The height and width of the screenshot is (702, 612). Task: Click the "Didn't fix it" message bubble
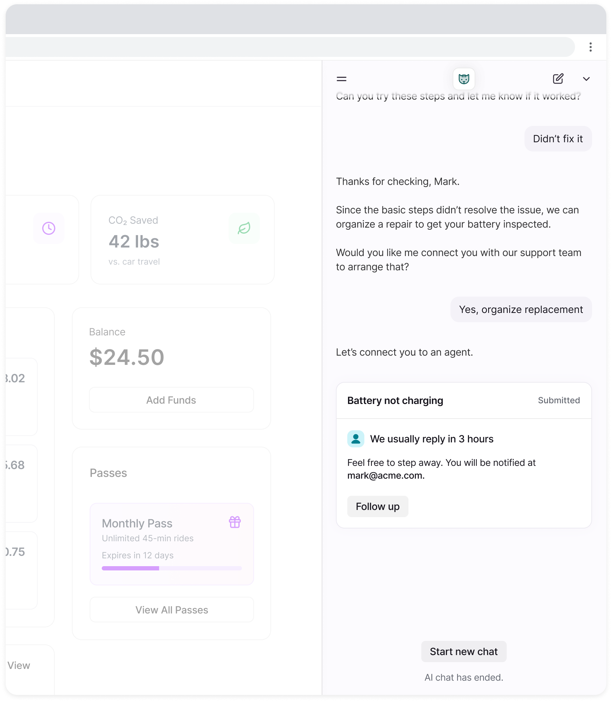(x=558, y=139)
